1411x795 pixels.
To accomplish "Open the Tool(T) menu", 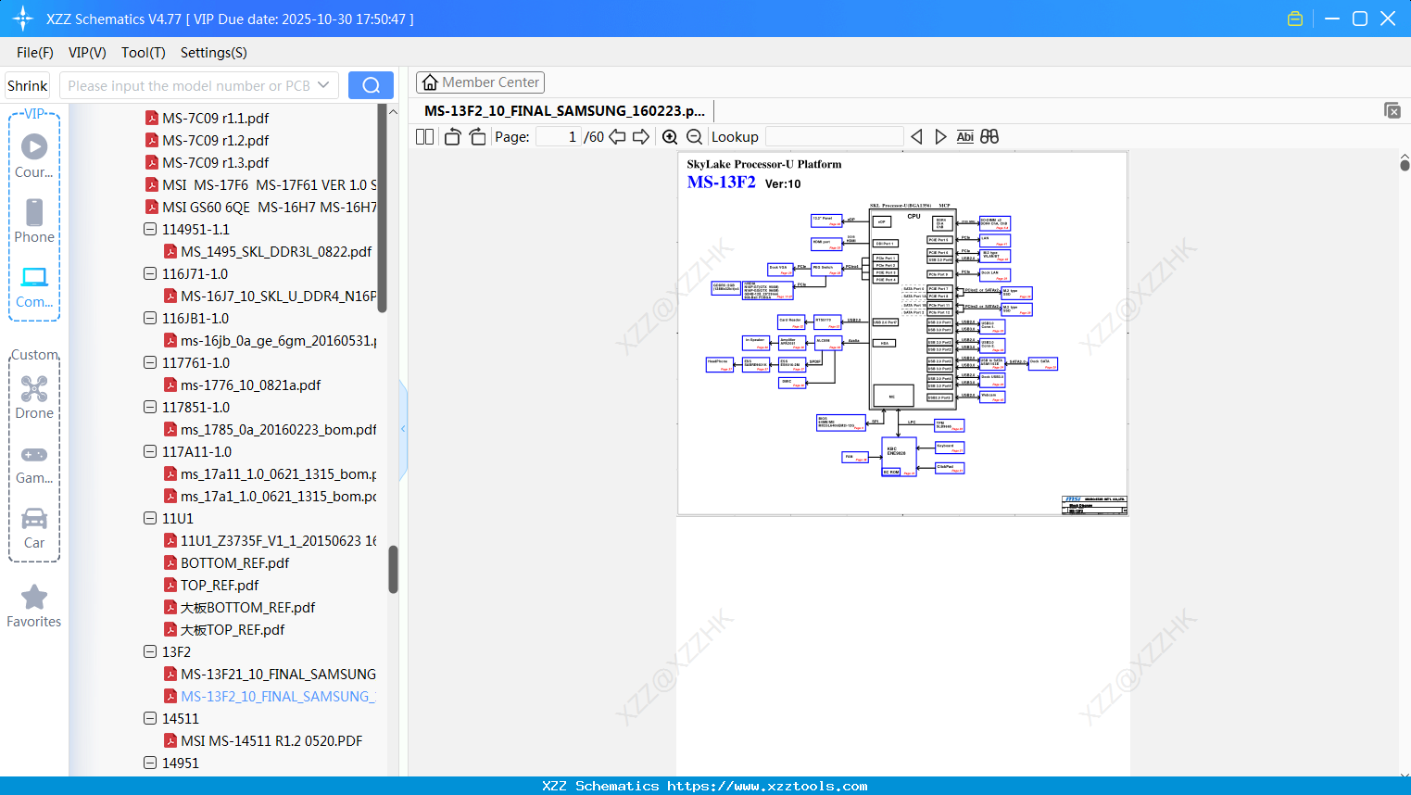I will 144,53.
